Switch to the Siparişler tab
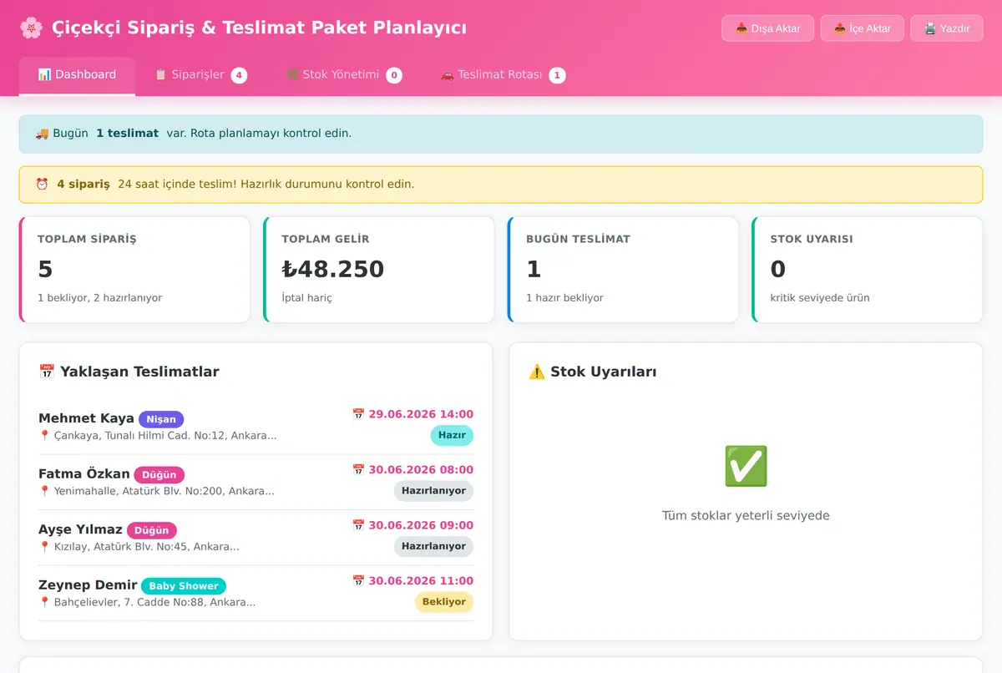The height and width of the screenshot is (673, 1002). coord(200,75)
